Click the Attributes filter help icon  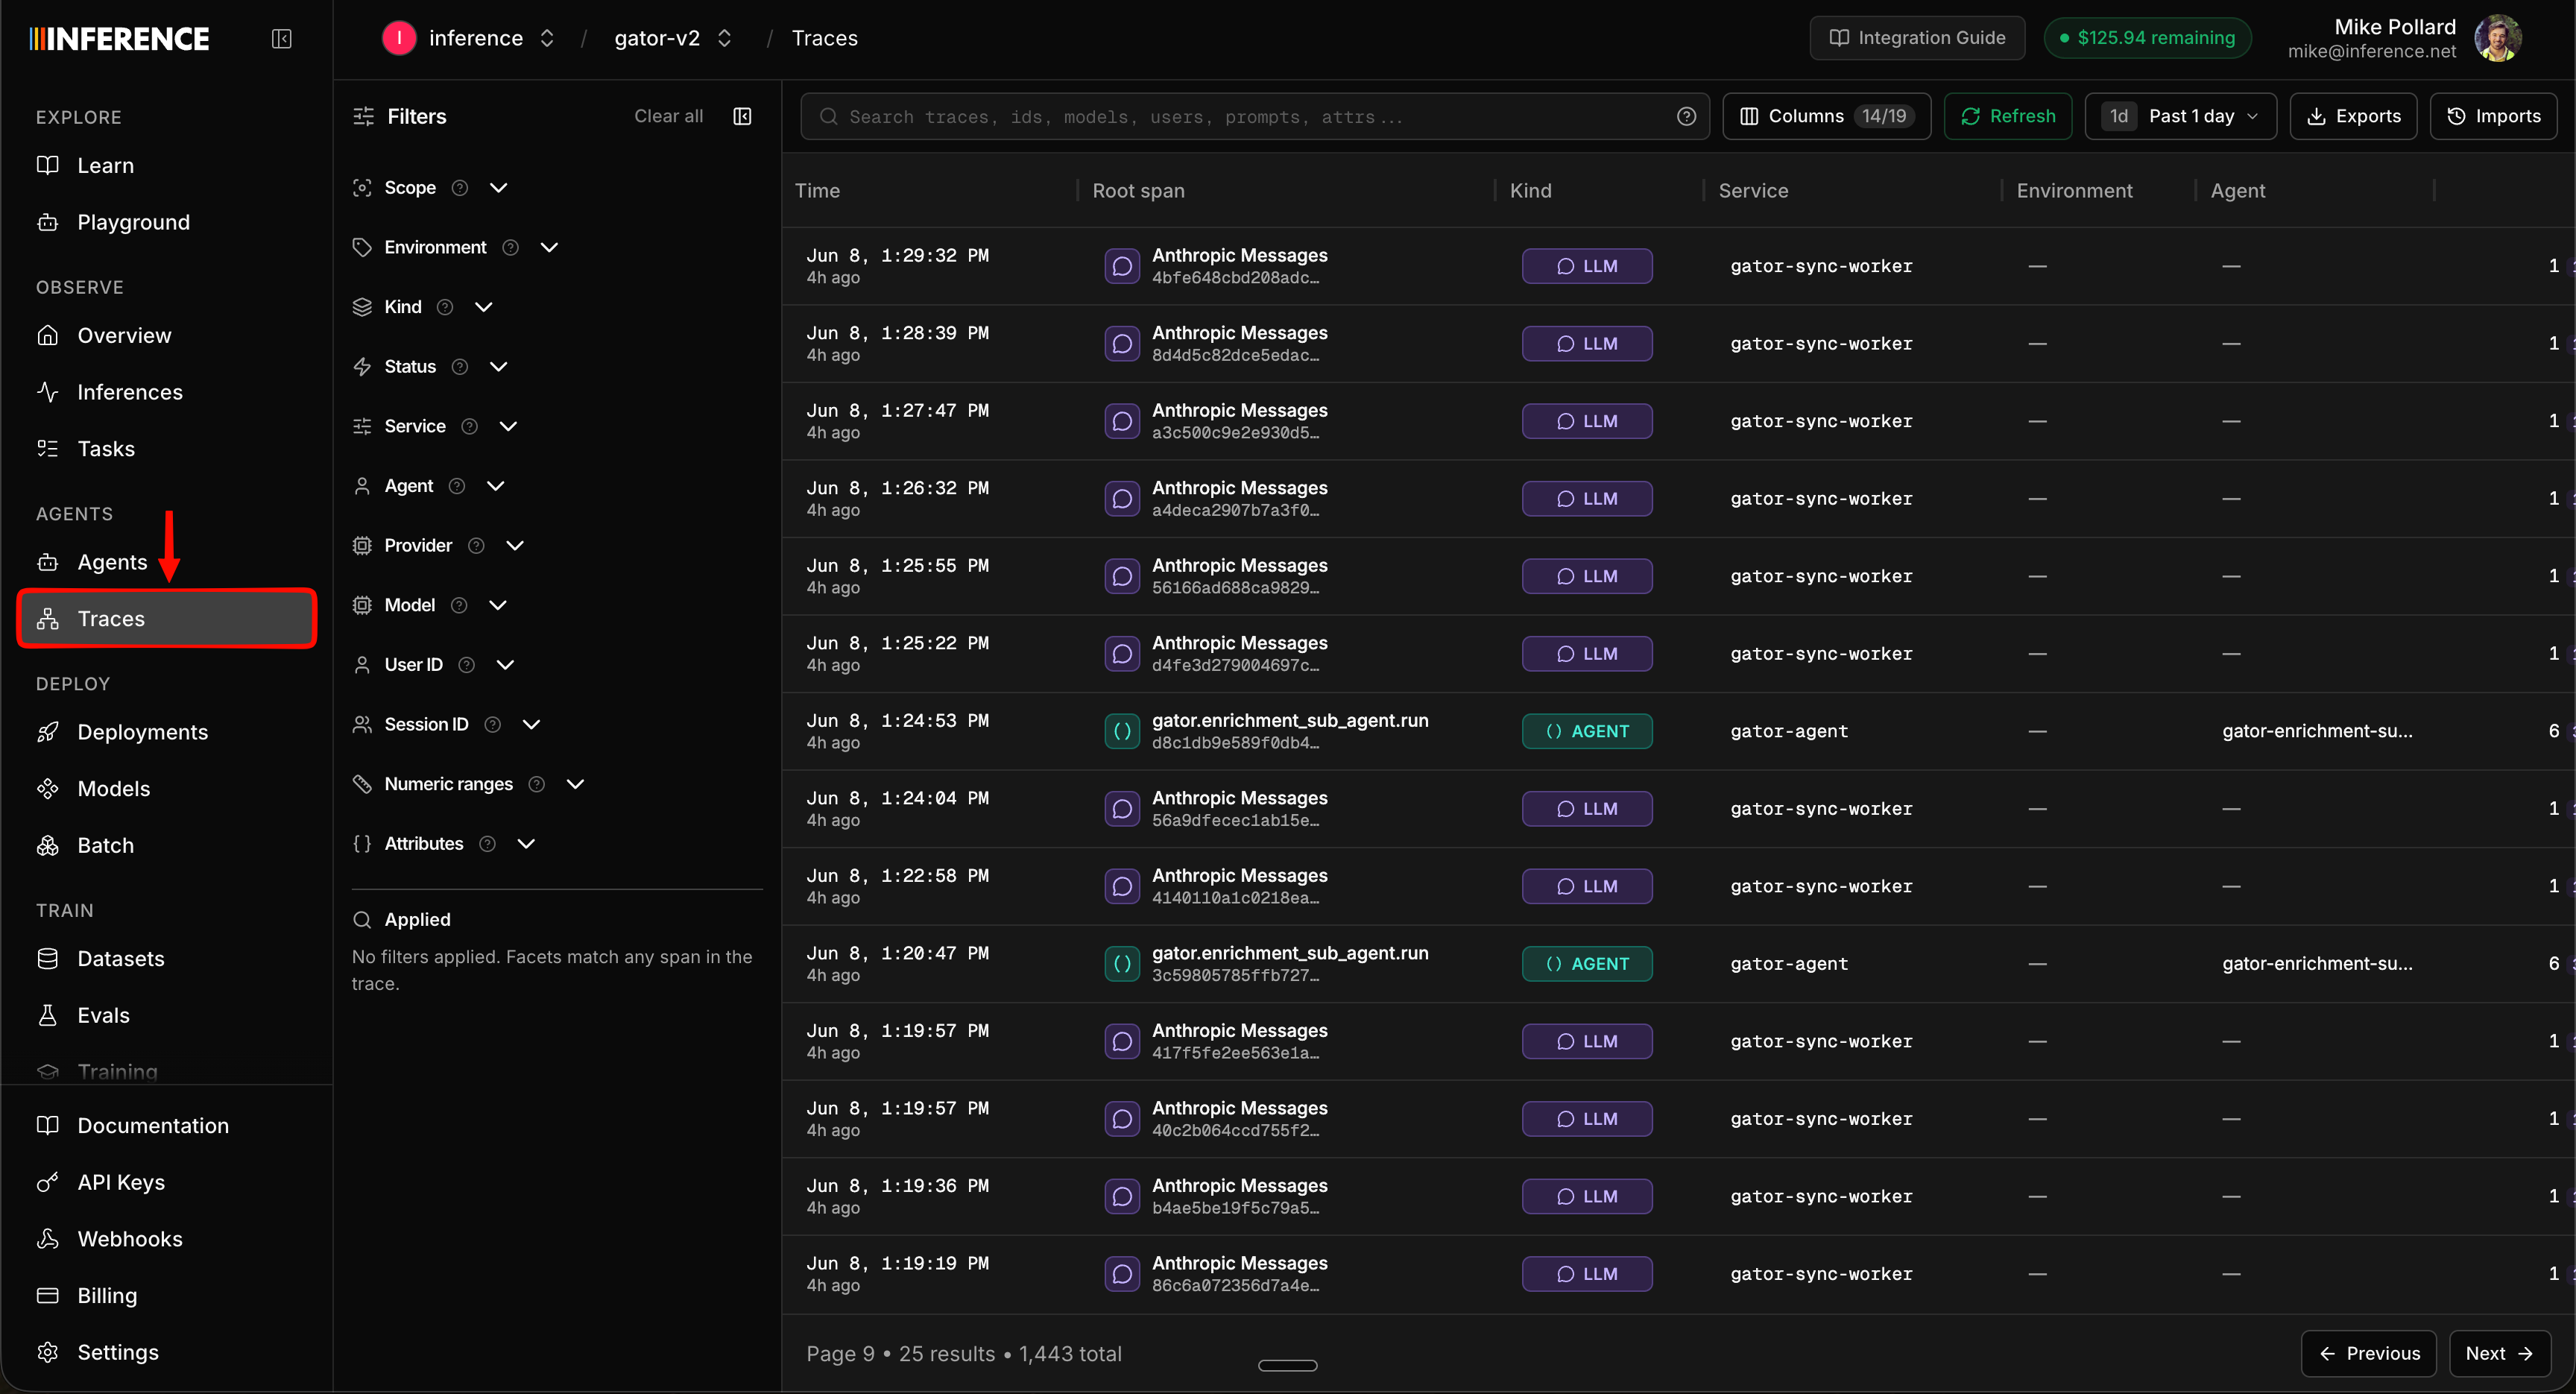click(x=487, y=844)
